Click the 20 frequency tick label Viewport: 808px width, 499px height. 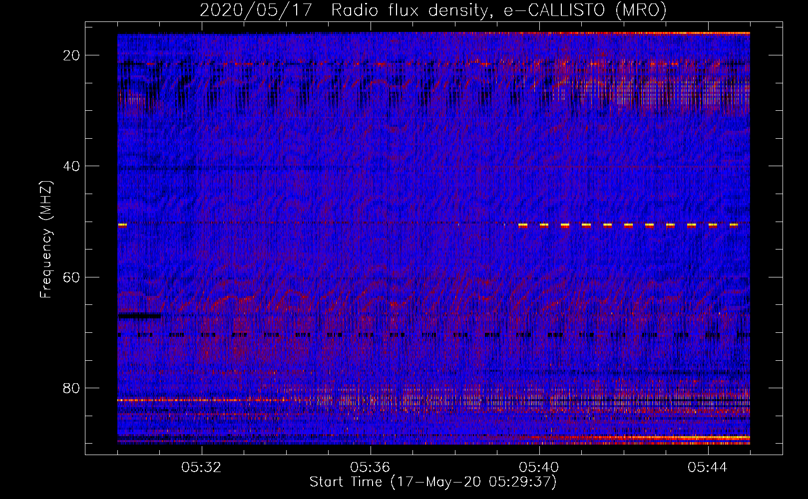coord(72,55)
